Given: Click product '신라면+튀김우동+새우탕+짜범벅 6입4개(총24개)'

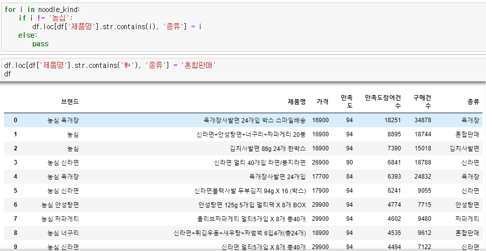Looking at the screenshot, I should pos(240,233).
